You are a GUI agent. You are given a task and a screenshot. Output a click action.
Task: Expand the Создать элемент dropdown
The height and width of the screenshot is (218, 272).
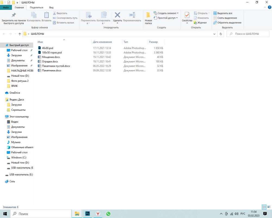tap(178, 13)
